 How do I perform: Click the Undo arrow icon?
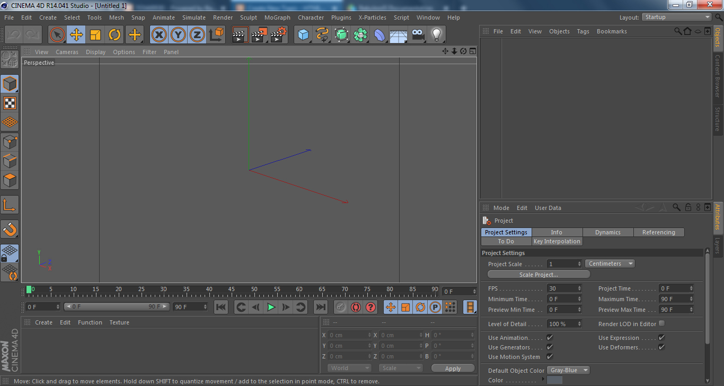click(x=14, y=35)
